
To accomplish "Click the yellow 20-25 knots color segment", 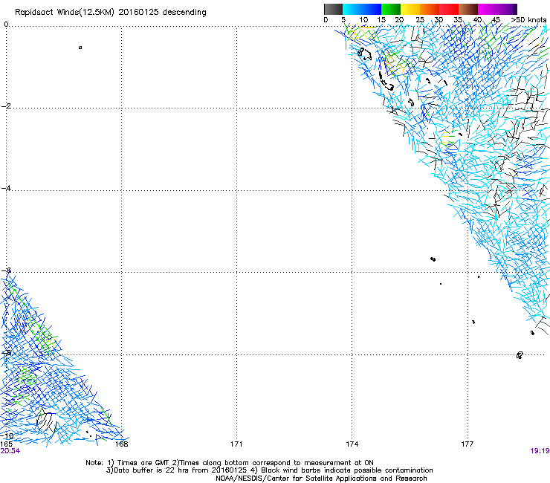I will [410, 9].
